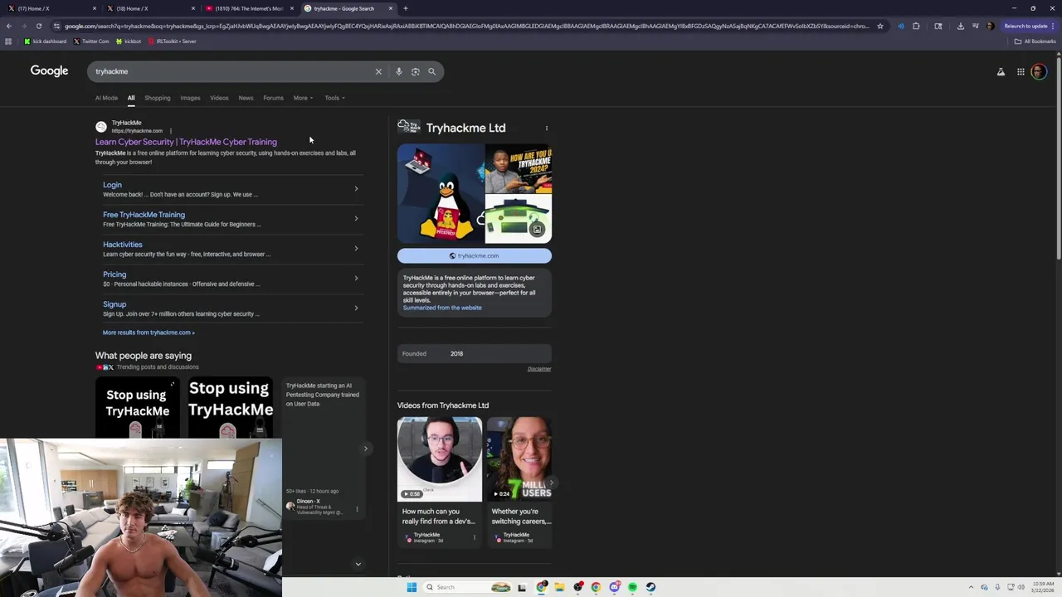Clear the tryhackme search query
1062x597 pixels.
[378, 71]
